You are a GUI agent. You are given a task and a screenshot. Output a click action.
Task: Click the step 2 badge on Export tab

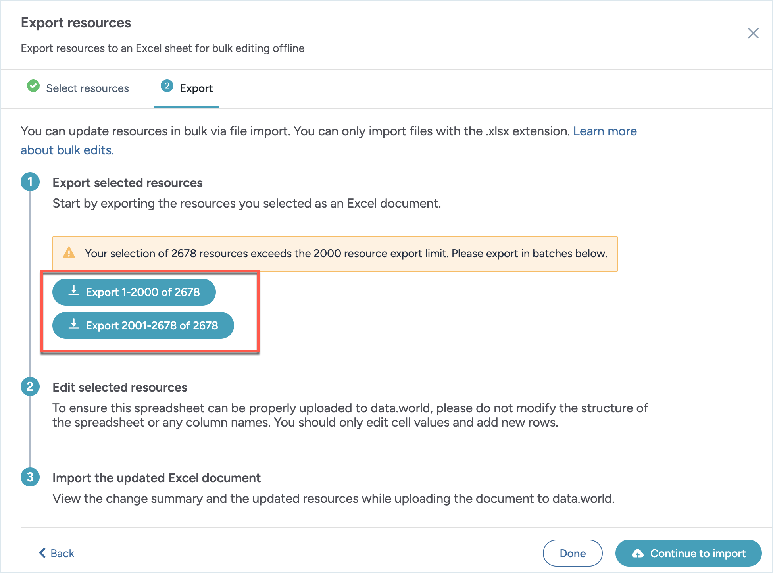[167, 86]
